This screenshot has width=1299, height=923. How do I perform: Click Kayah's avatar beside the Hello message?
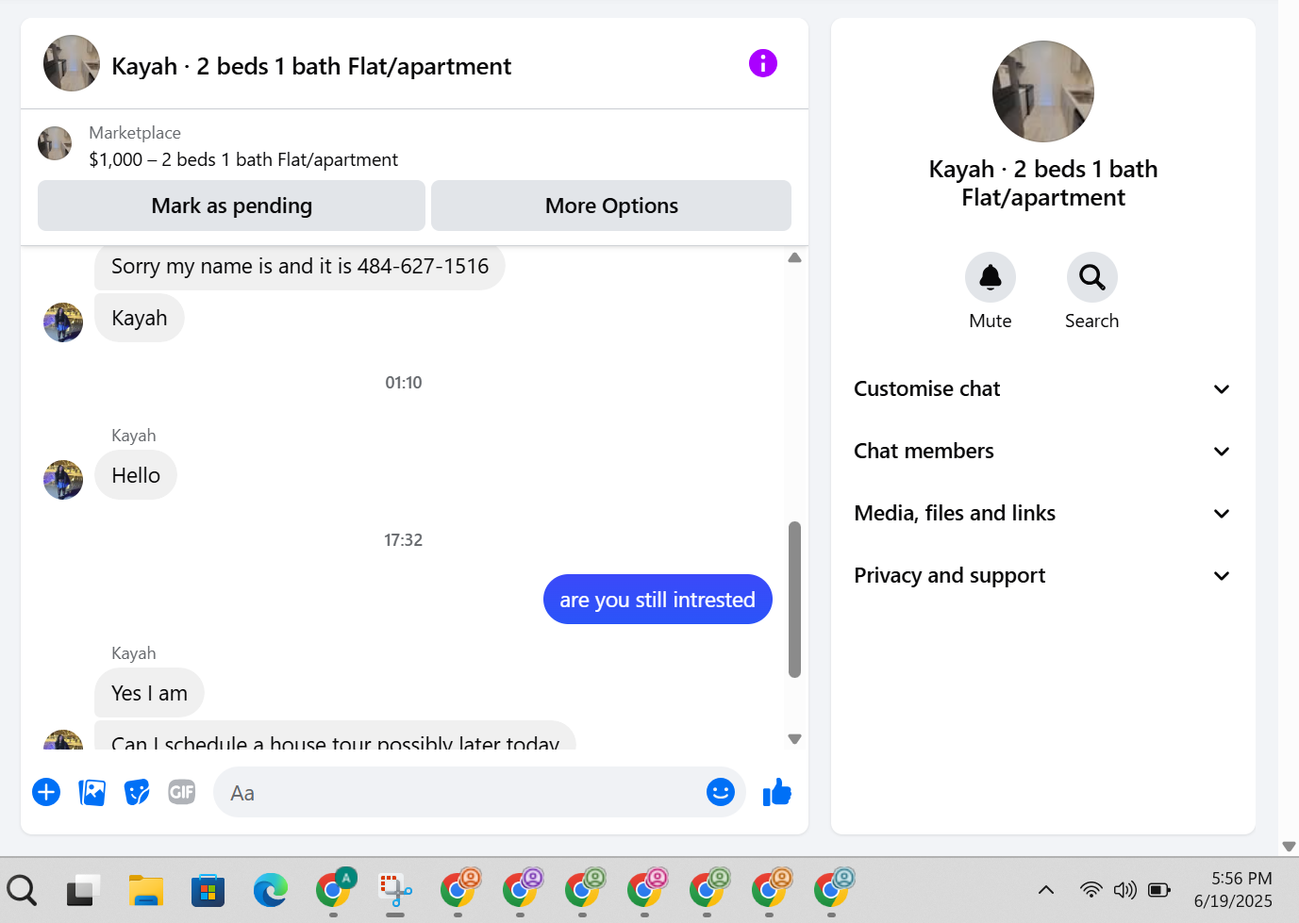(63, 480)
